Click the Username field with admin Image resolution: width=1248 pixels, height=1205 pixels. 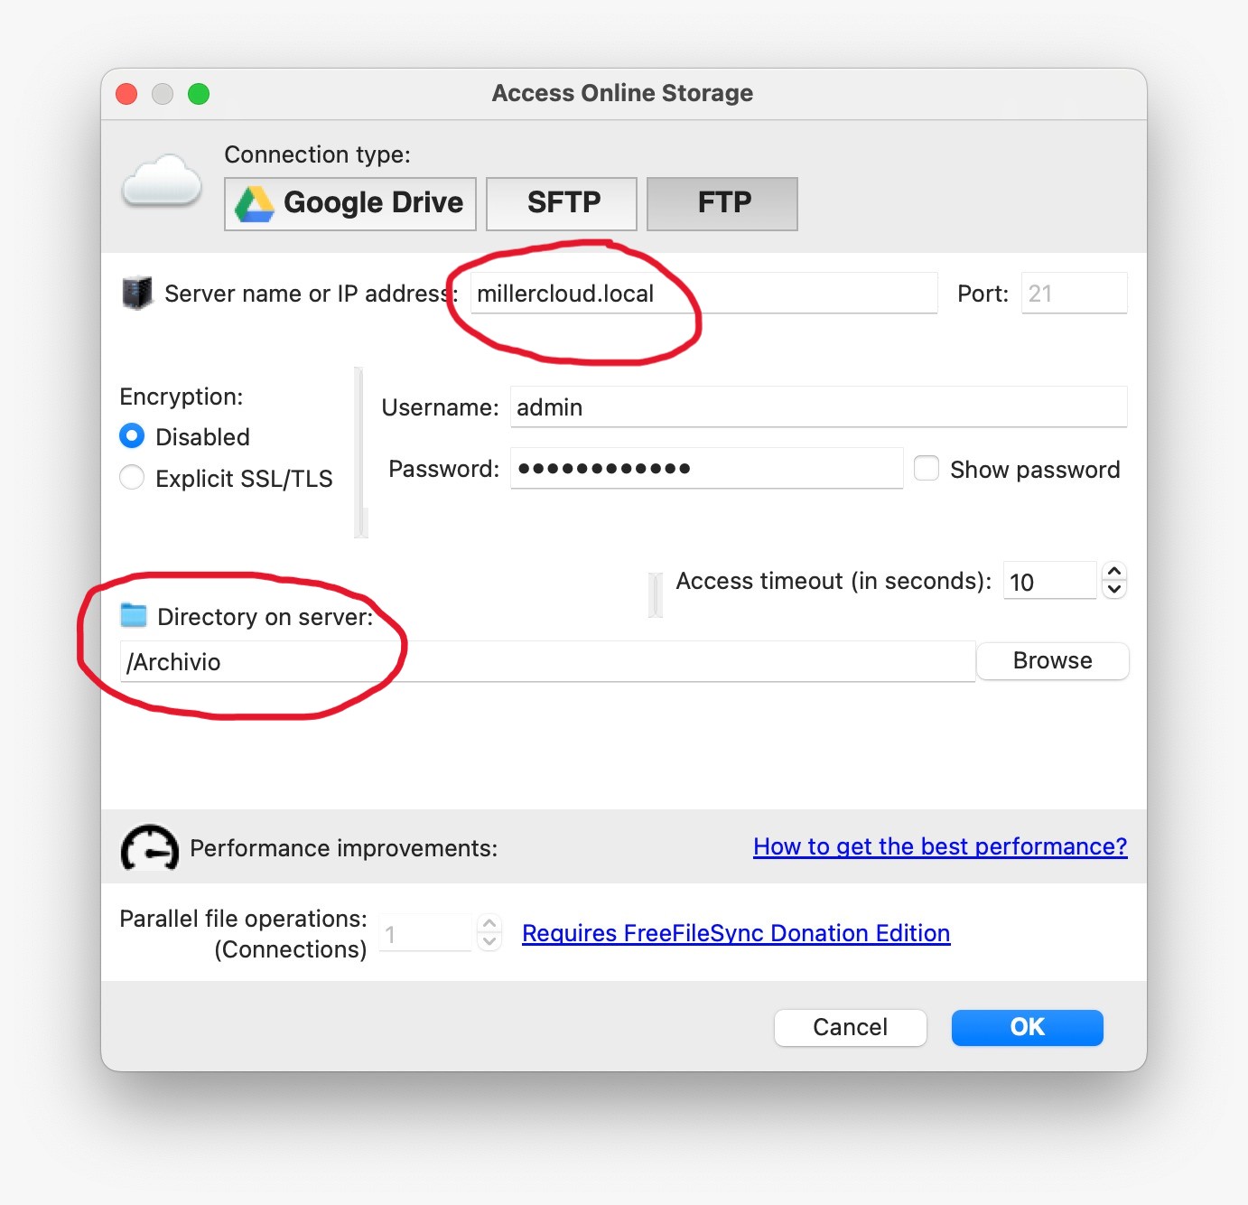[818, 407]
